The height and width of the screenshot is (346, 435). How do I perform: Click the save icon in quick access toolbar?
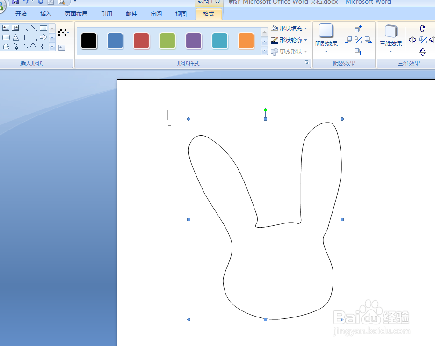pyautogui.click(x=15, y=2)
